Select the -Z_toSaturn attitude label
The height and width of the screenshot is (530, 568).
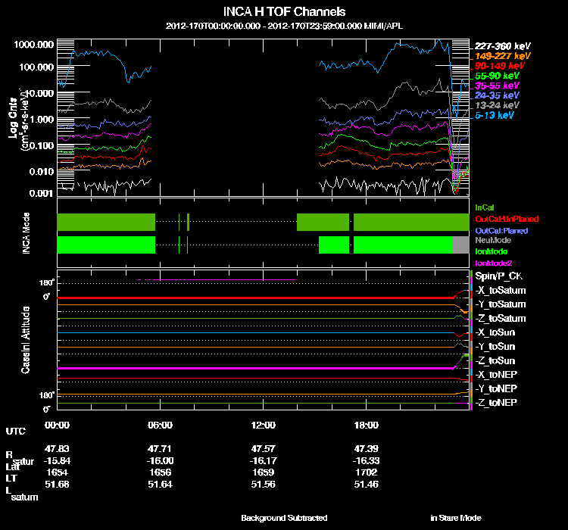point(500,318)
